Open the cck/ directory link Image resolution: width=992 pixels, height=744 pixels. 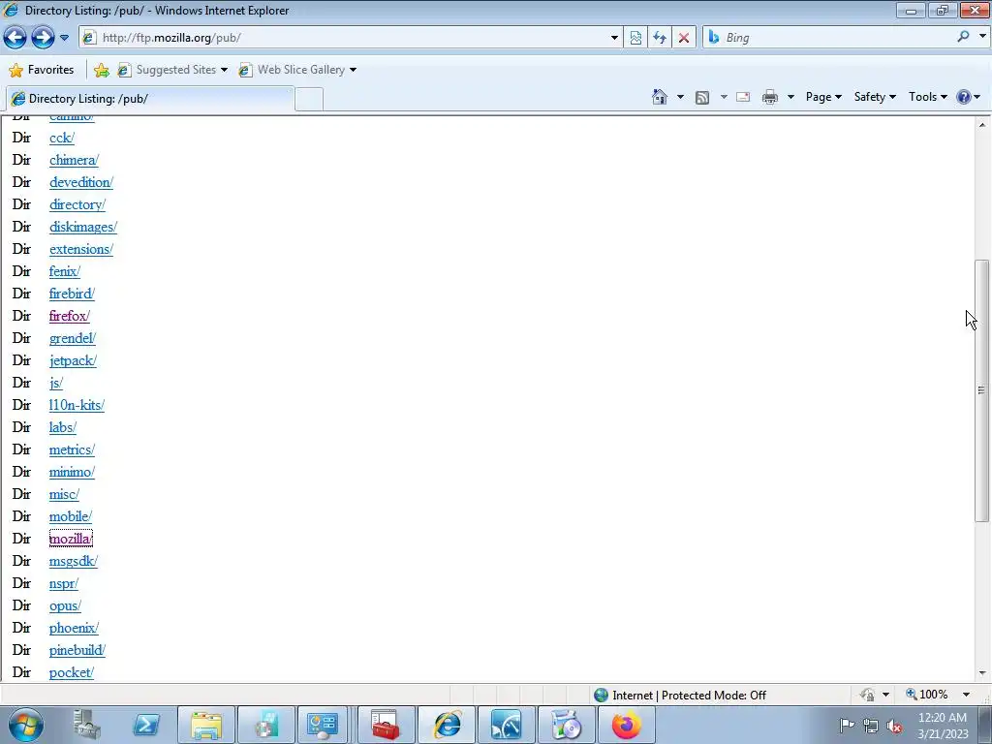tap(62, 138)
